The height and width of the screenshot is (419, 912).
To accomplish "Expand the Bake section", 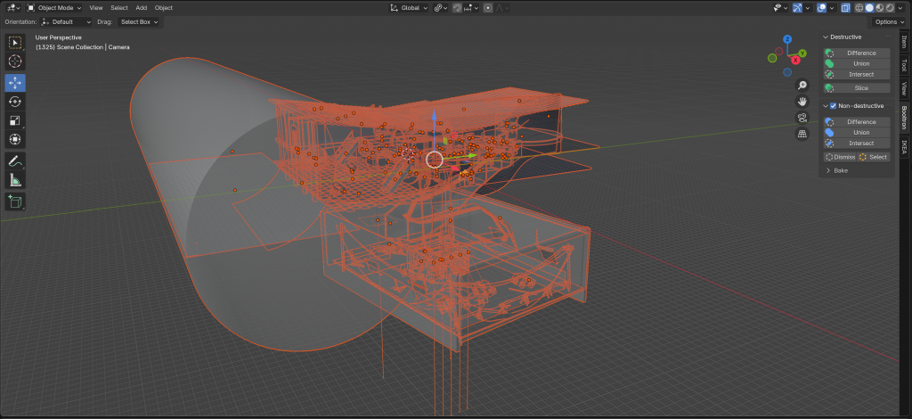I will click(x=837, y=170).
